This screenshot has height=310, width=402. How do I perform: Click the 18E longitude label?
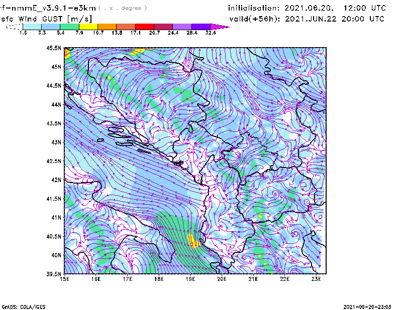coord(159,279)
